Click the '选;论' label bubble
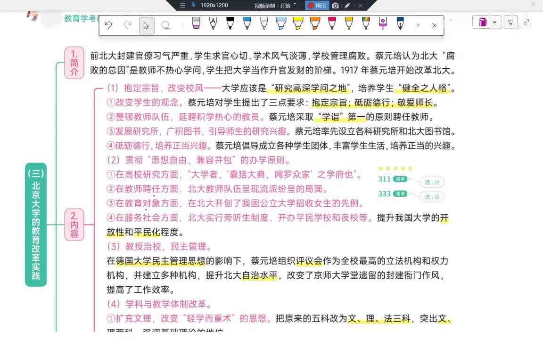The height and width of the screenshot is (339, 543). coord(432,197)
